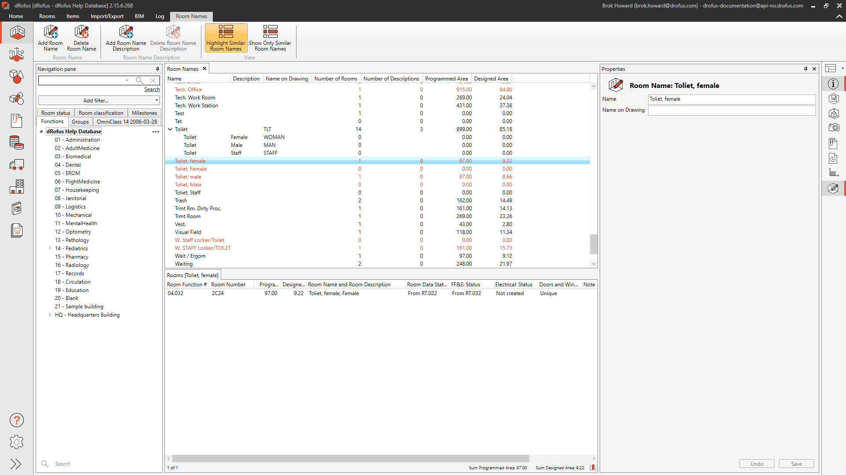Toggle Highlight Similar Room Names
The height and width of the screenshot is (475, 846).
tap(226, 38)
